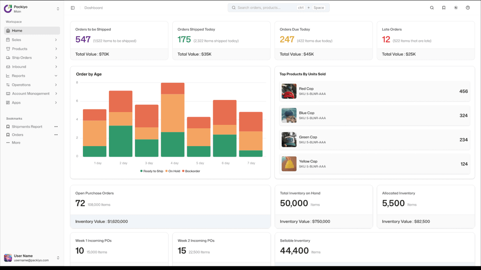Expand the Products menu chevron

56,49
